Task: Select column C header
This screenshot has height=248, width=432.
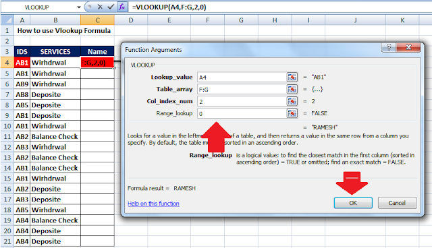Action: (97, 20)
